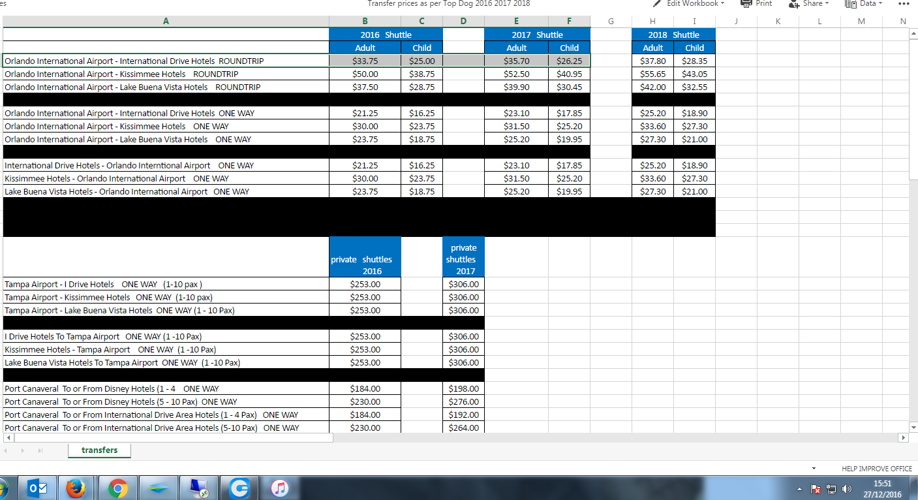Select column F header
The image size is (918, 500).
pos(570,21)
